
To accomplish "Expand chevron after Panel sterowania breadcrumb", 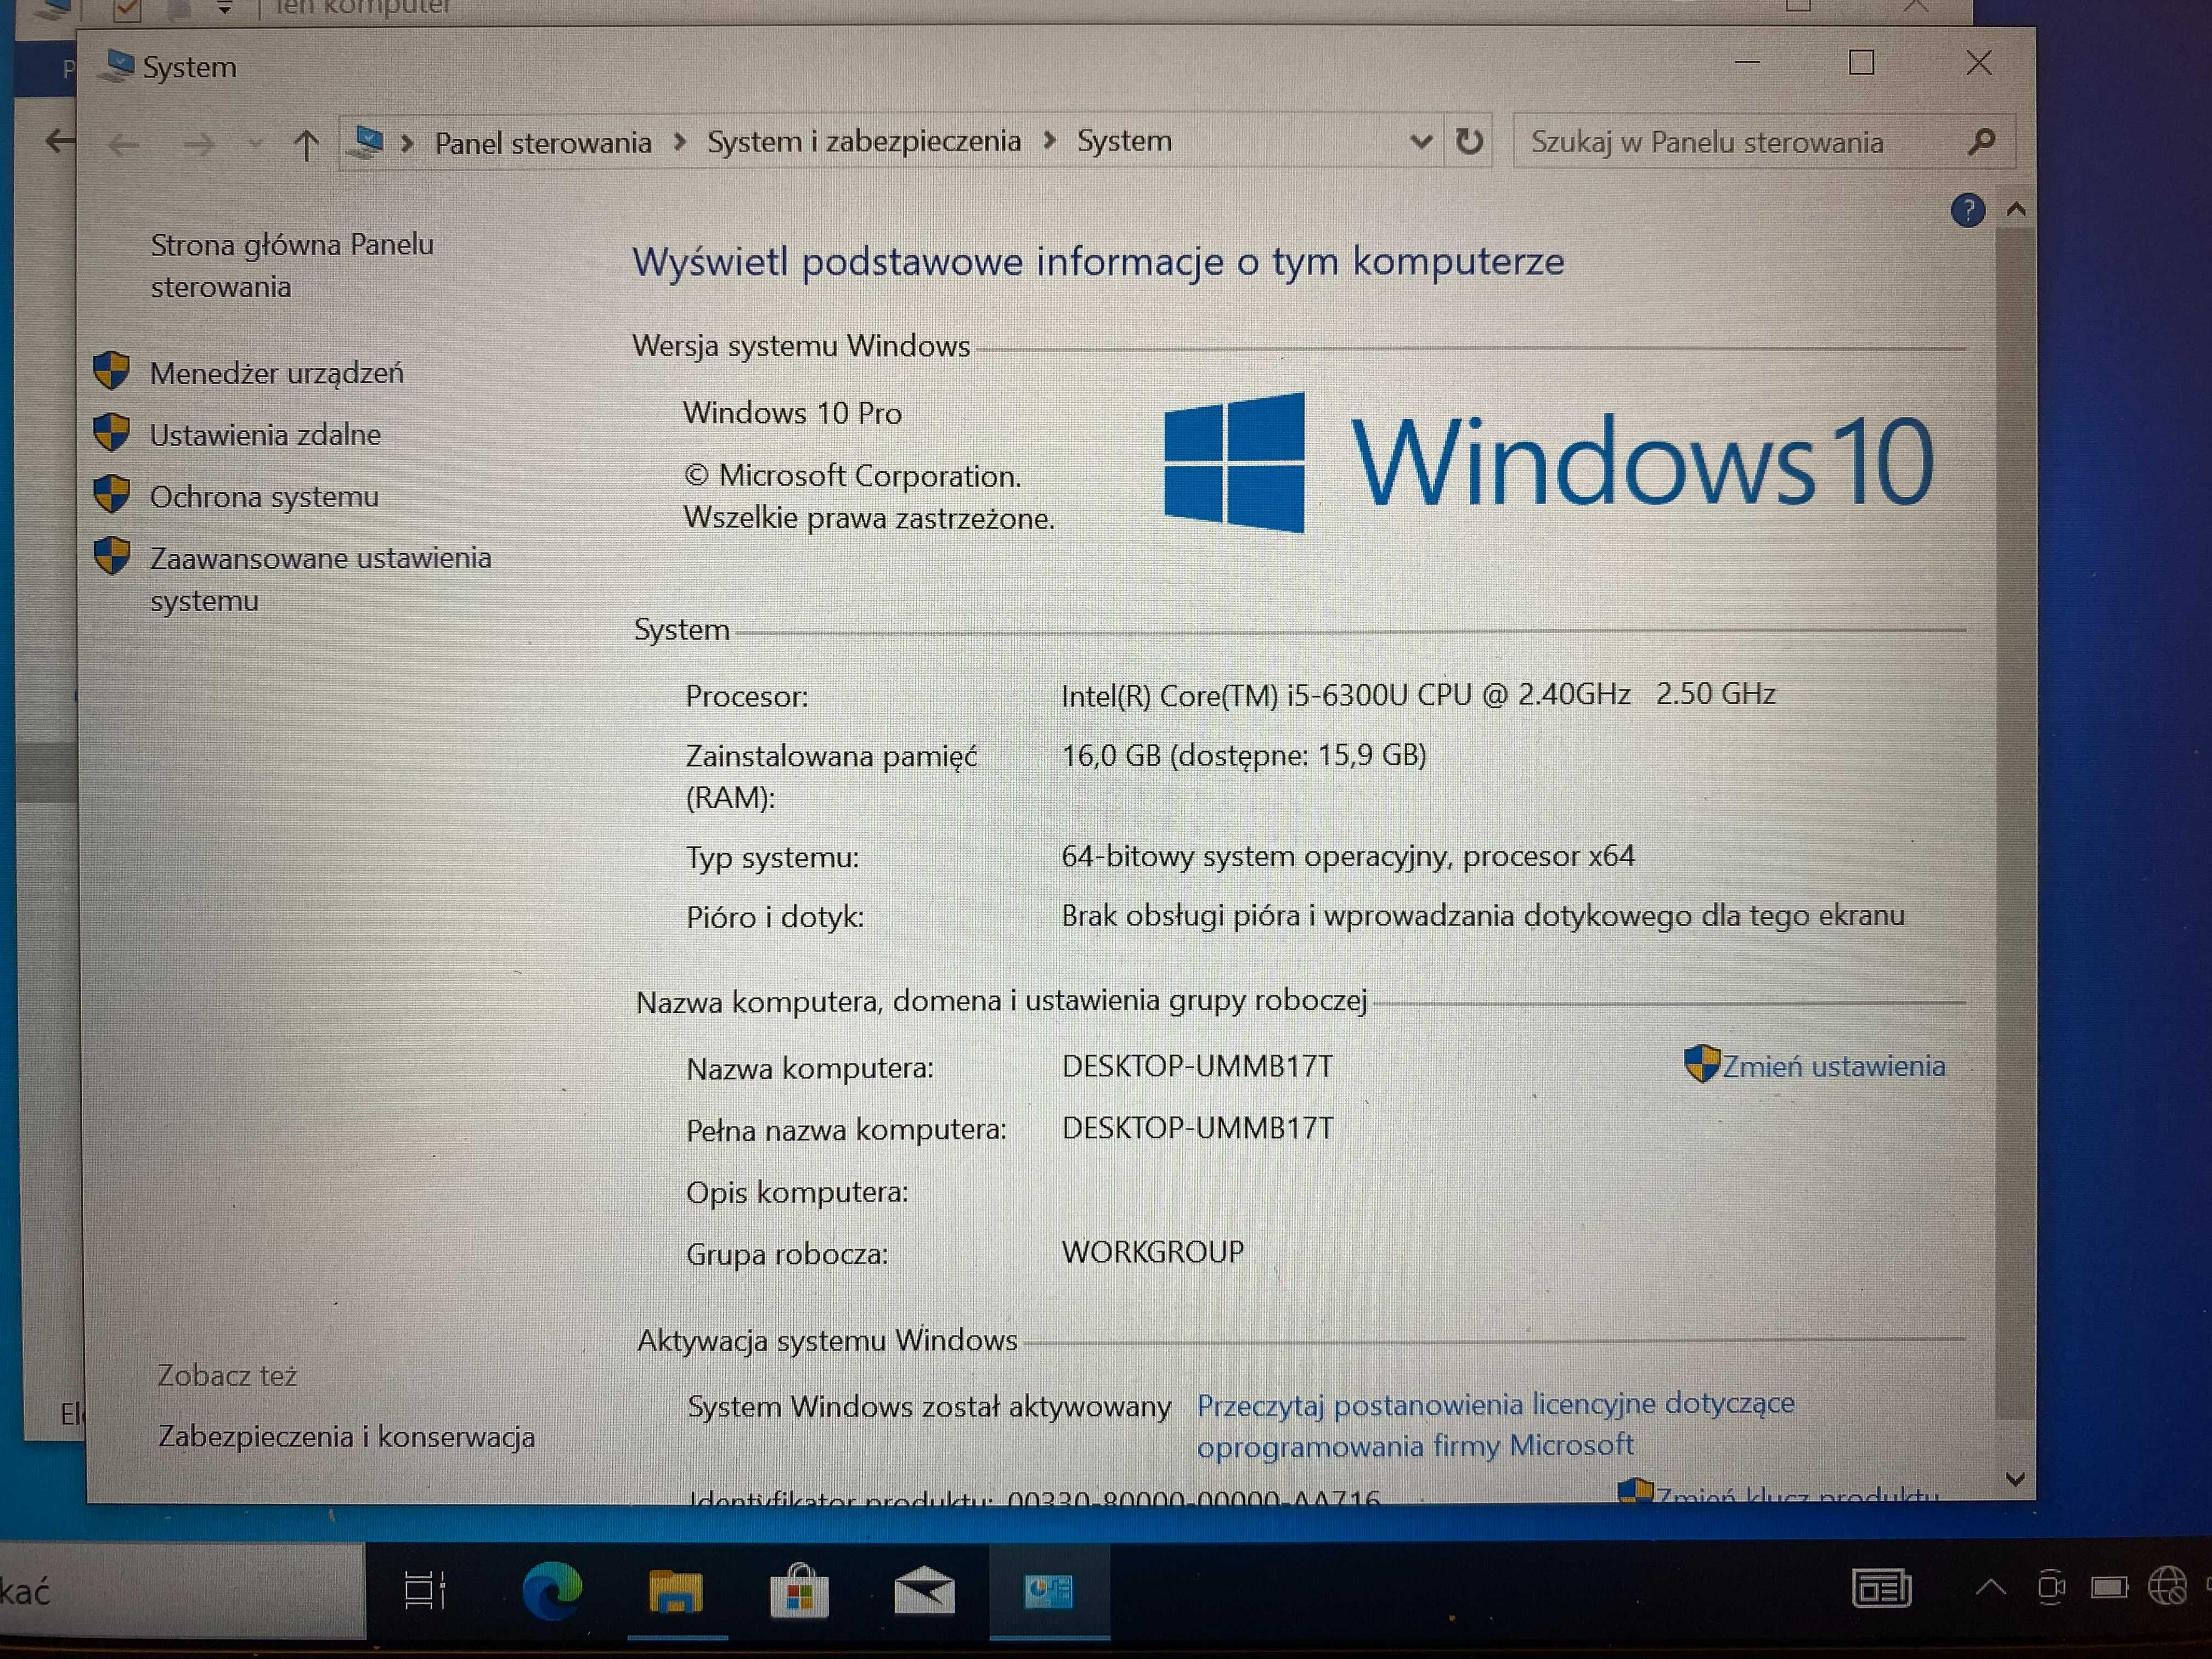I will point(680,142).
